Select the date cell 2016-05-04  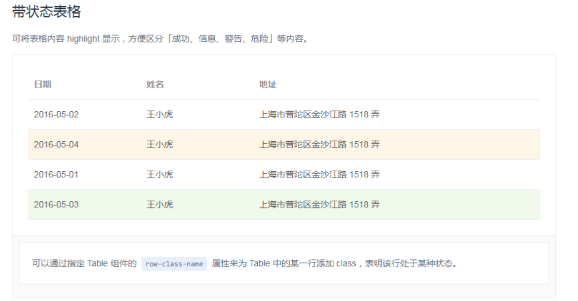click(57, 145)
